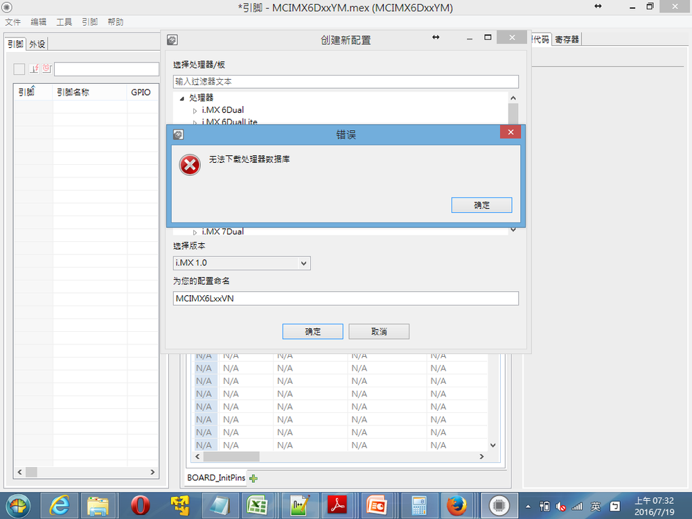Select the 引脚 tab in the left panel
Viewport: 692px width, 519px height.
15,44
